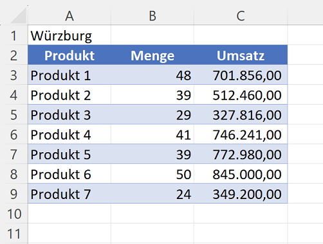Select column C header

(241, 16)
